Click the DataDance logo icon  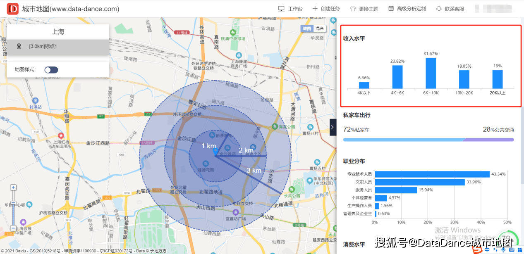[13, 9]
